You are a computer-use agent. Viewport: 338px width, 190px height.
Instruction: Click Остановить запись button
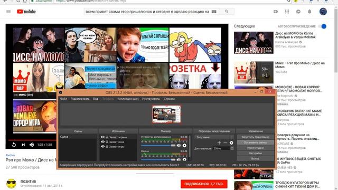click(x=256, y=142)
